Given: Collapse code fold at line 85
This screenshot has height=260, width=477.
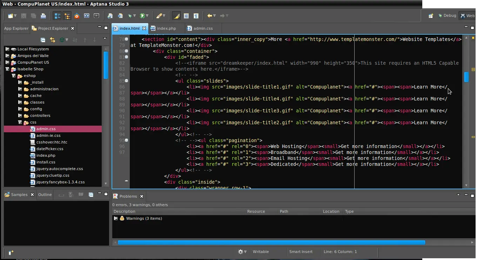Looking at the screenshot, I should (127, 81).
